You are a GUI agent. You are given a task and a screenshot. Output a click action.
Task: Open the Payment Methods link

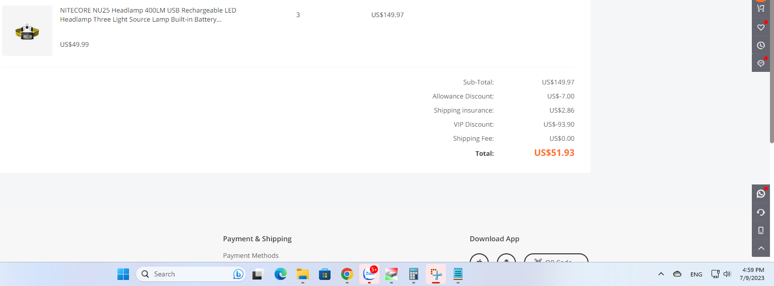(x=251, y=255)
